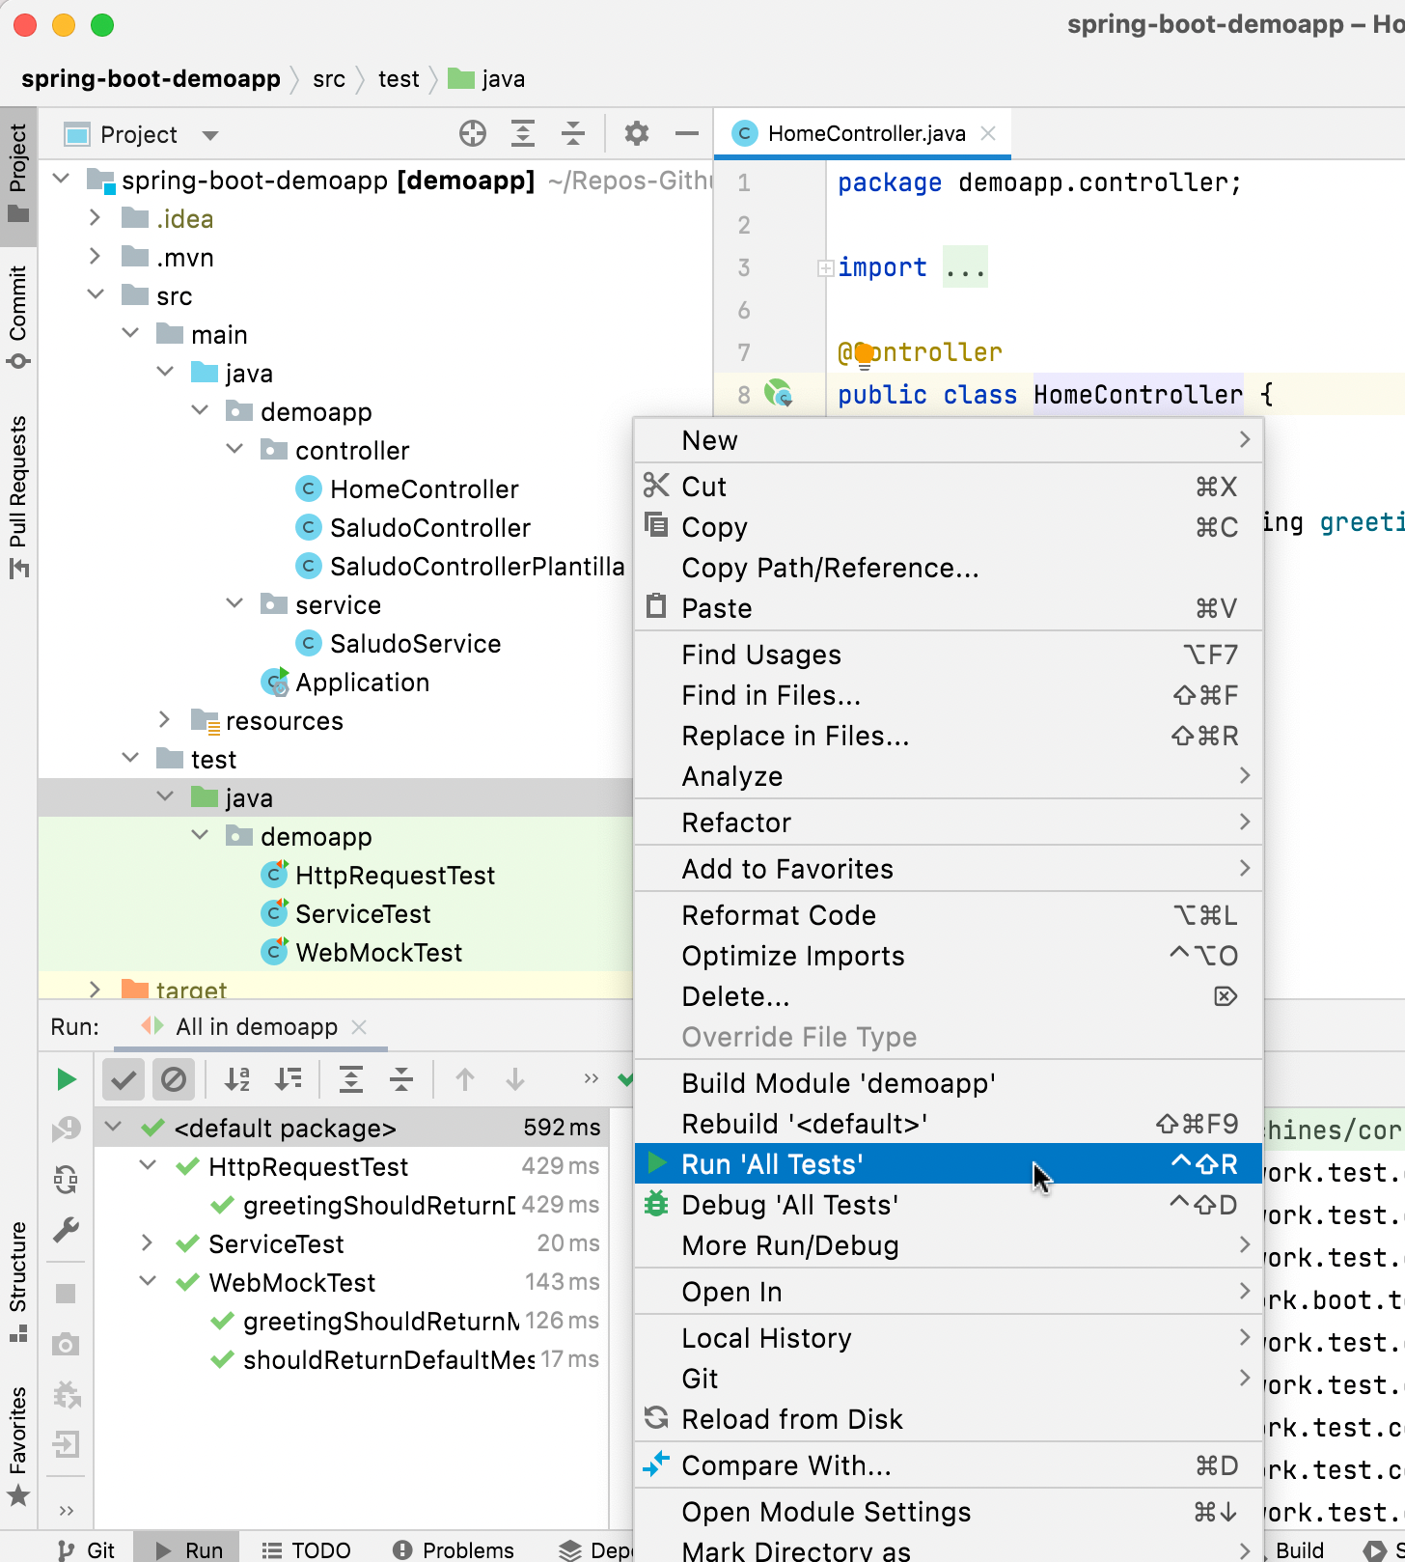Hide the Project tool window
This screenshot has height=1562, width=1405.
tap(687, 133)
